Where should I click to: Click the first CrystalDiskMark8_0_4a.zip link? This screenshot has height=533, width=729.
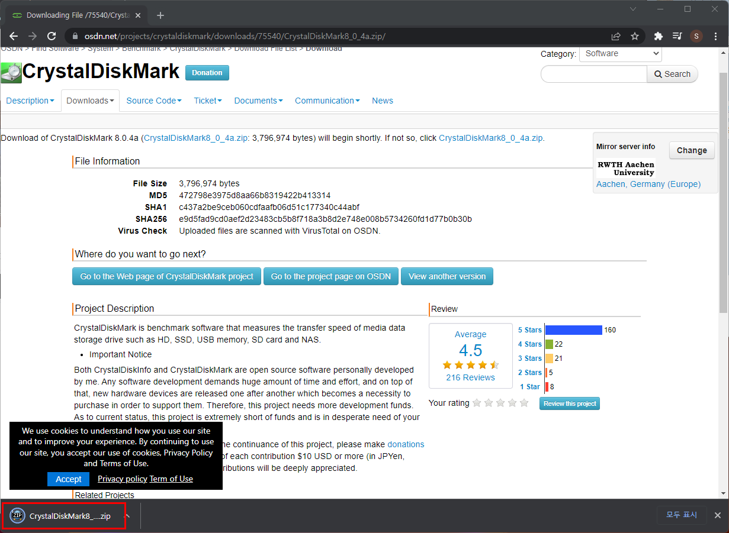coord(196,138)
